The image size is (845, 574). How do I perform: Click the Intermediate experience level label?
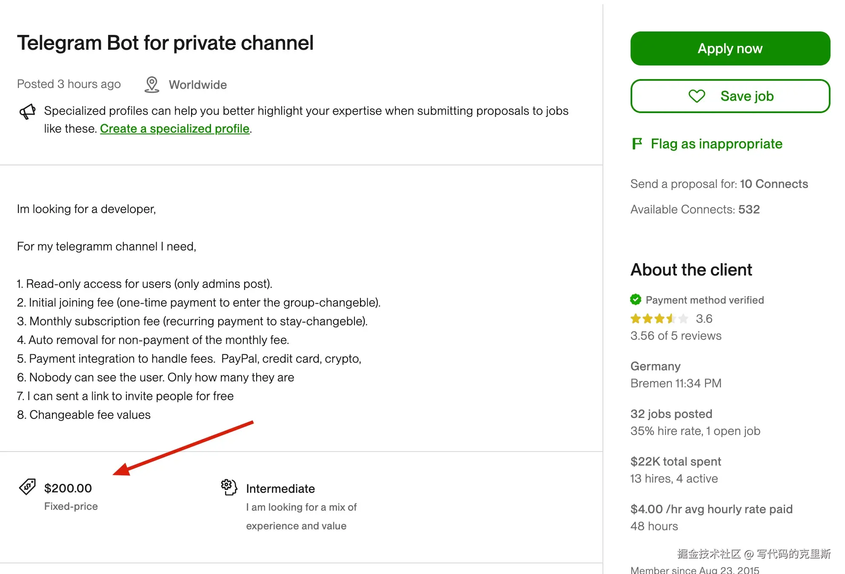tap(280, 489)
